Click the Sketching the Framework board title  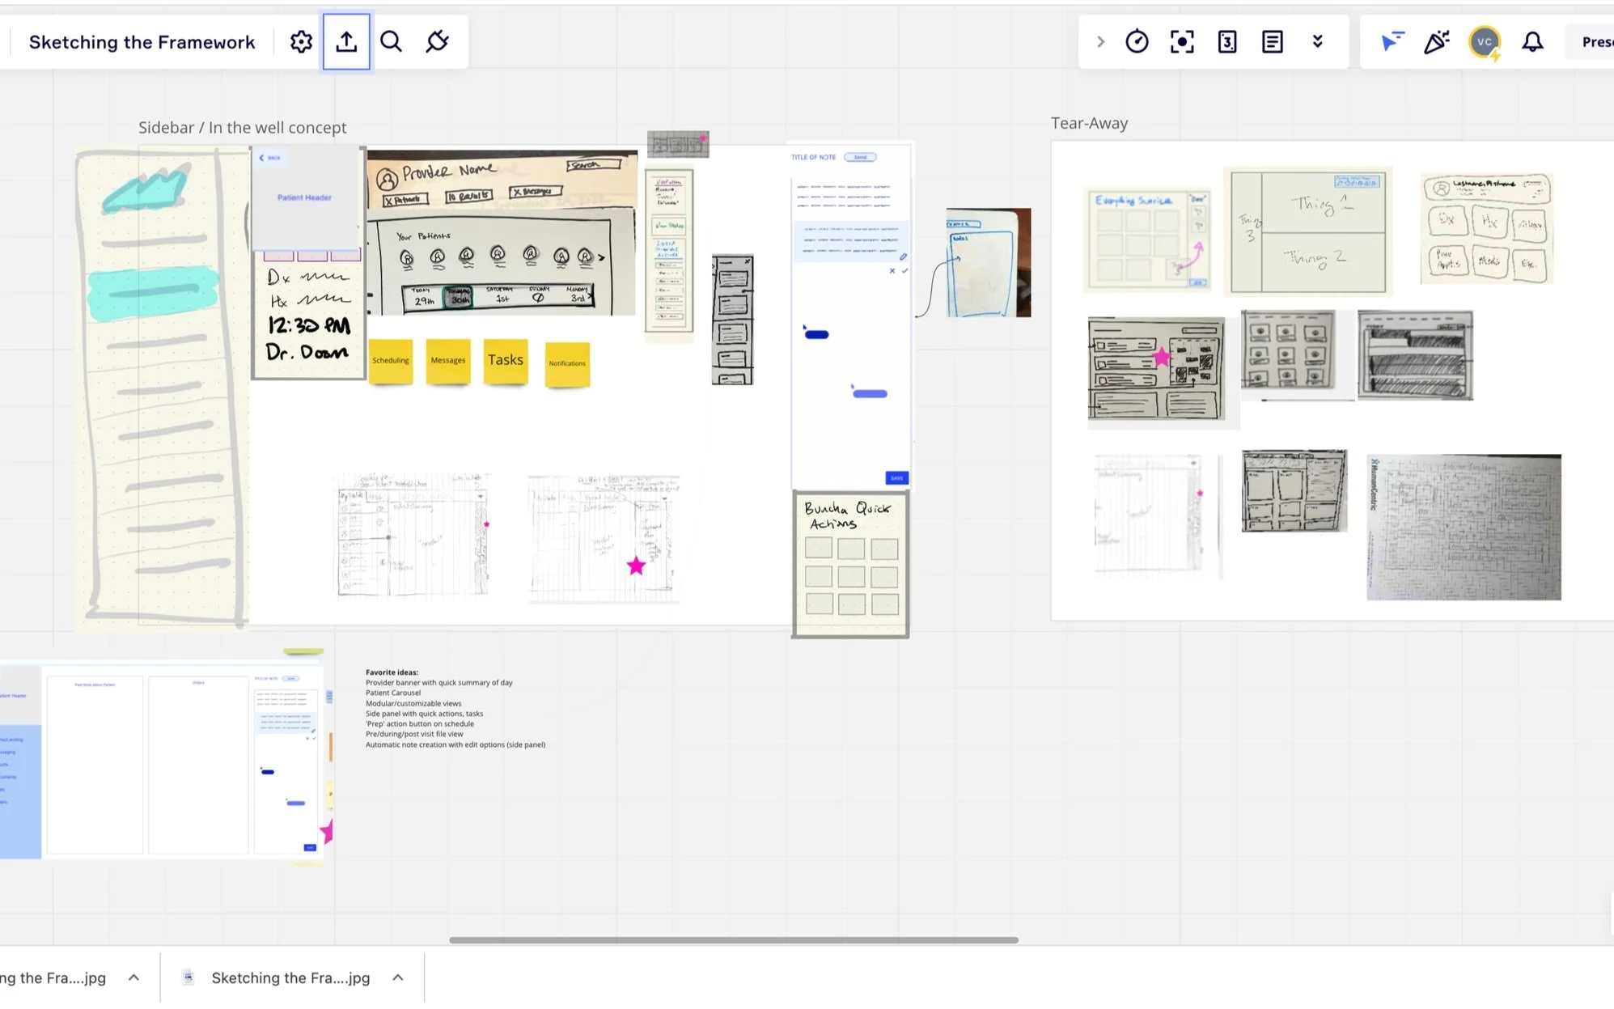[142, 41]
